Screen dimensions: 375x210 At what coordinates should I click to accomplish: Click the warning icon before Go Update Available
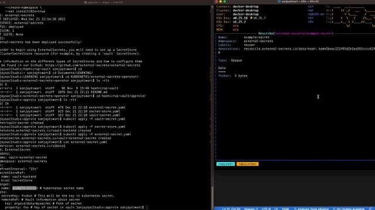coord(334,209)
